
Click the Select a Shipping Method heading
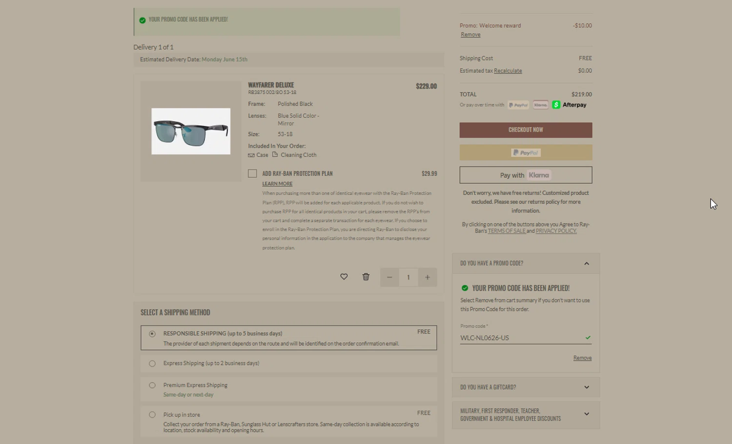[175, 313]
